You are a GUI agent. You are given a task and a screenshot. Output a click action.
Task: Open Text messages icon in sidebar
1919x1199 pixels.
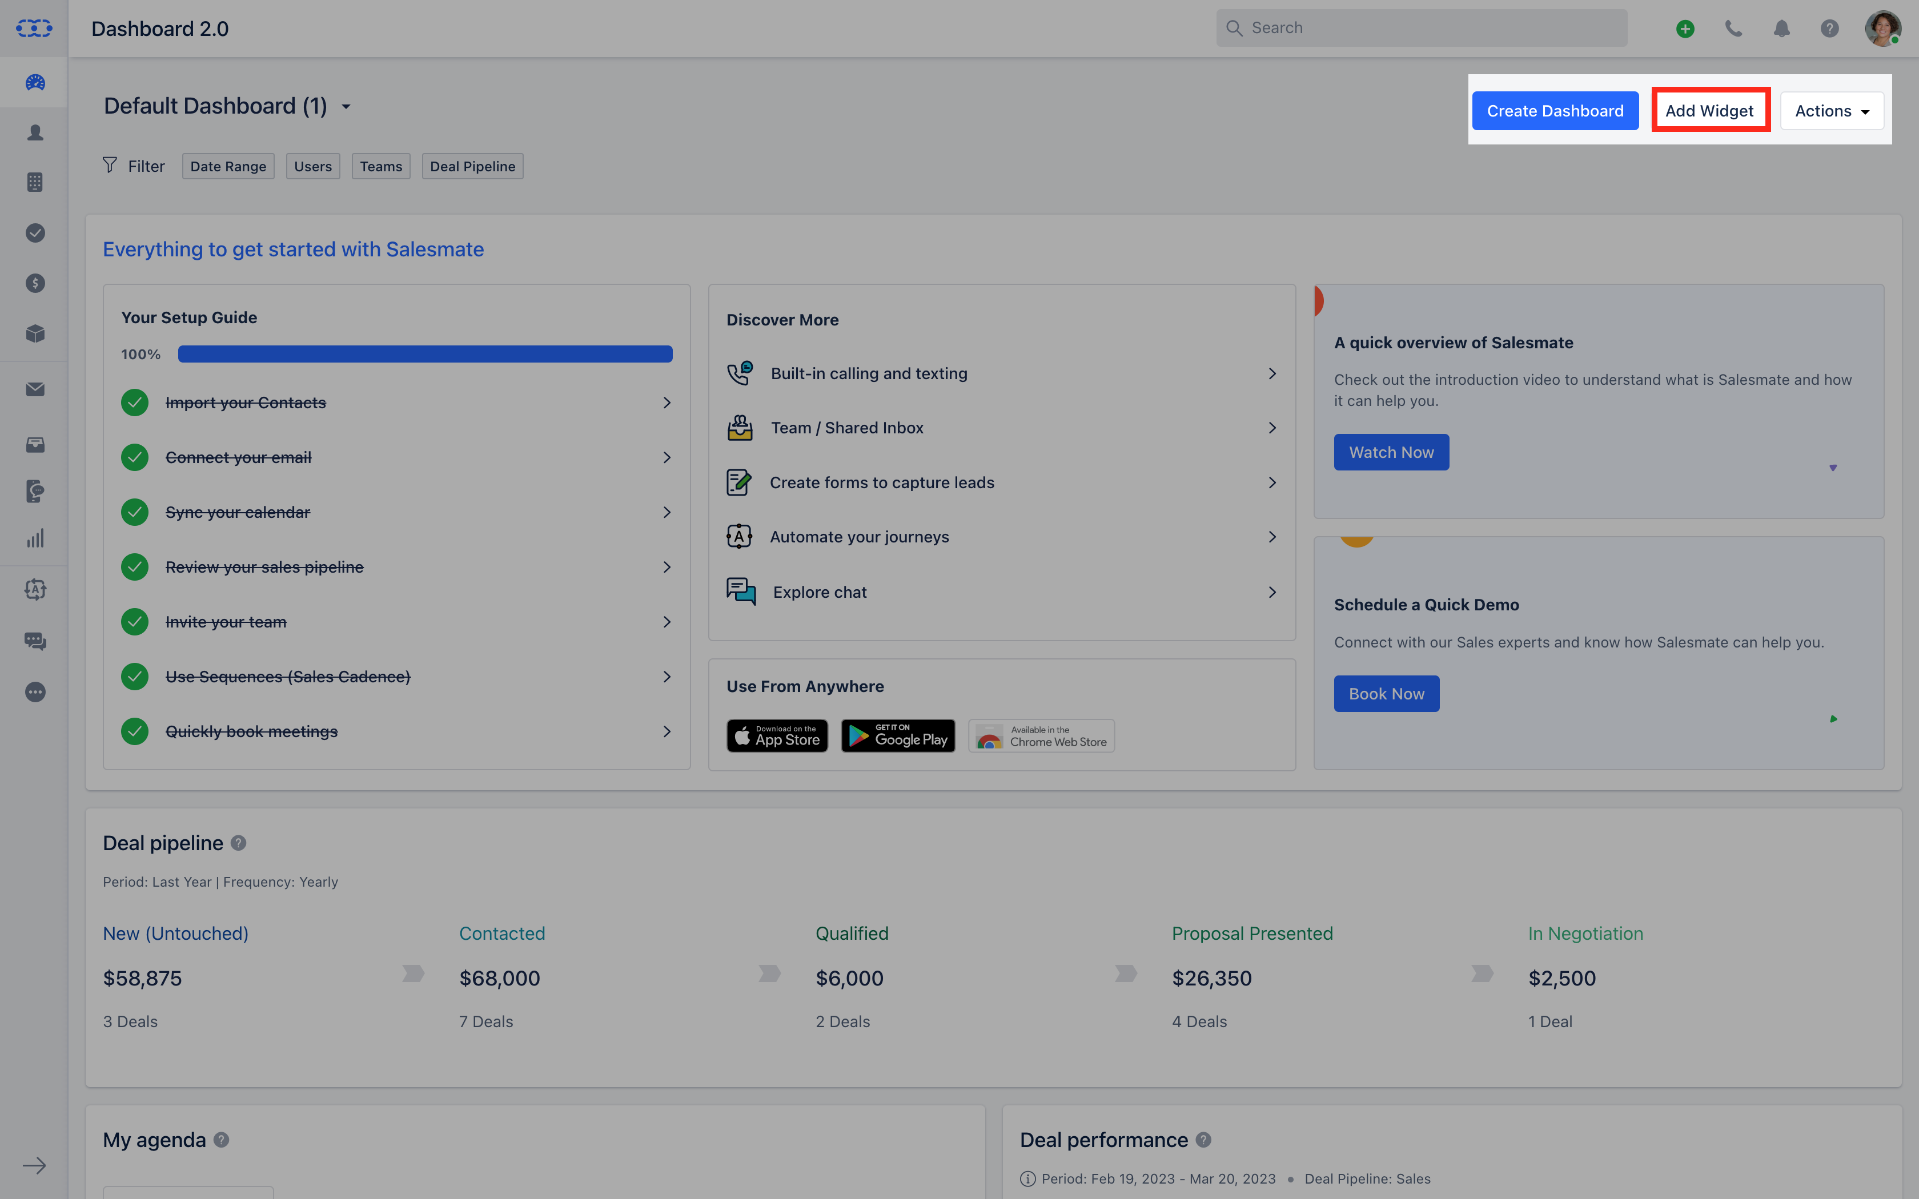coord(35,491)
